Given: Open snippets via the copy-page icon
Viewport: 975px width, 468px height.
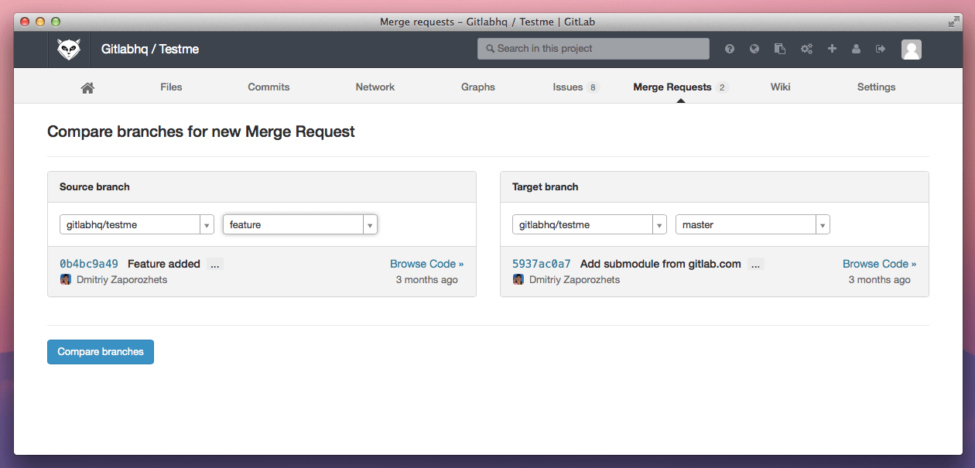Looking at the screenshot, I should [x=780, y=49].
